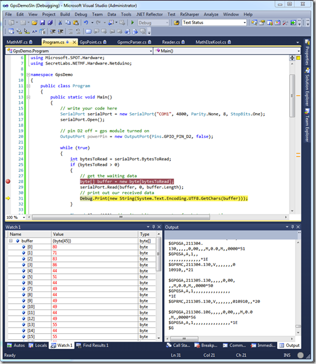This screenshot has height=364, width=316.
Task: Click the Watch 1 vertical scrollbar thumb
Action: [x=159, y=254]
